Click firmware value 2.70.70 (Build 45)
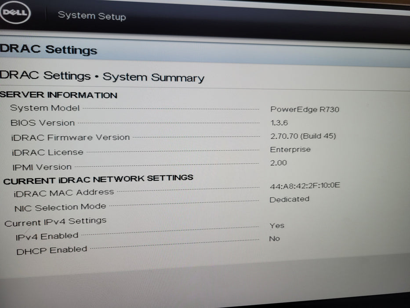 (303, 136)
